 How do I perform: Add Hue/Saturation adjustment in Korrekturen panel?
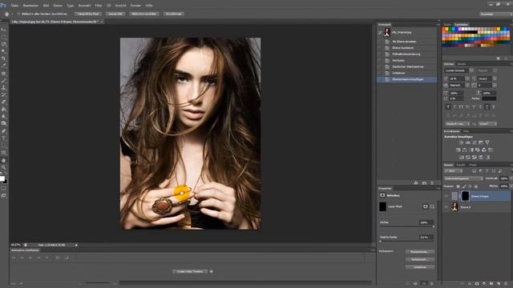click(458, 150)
